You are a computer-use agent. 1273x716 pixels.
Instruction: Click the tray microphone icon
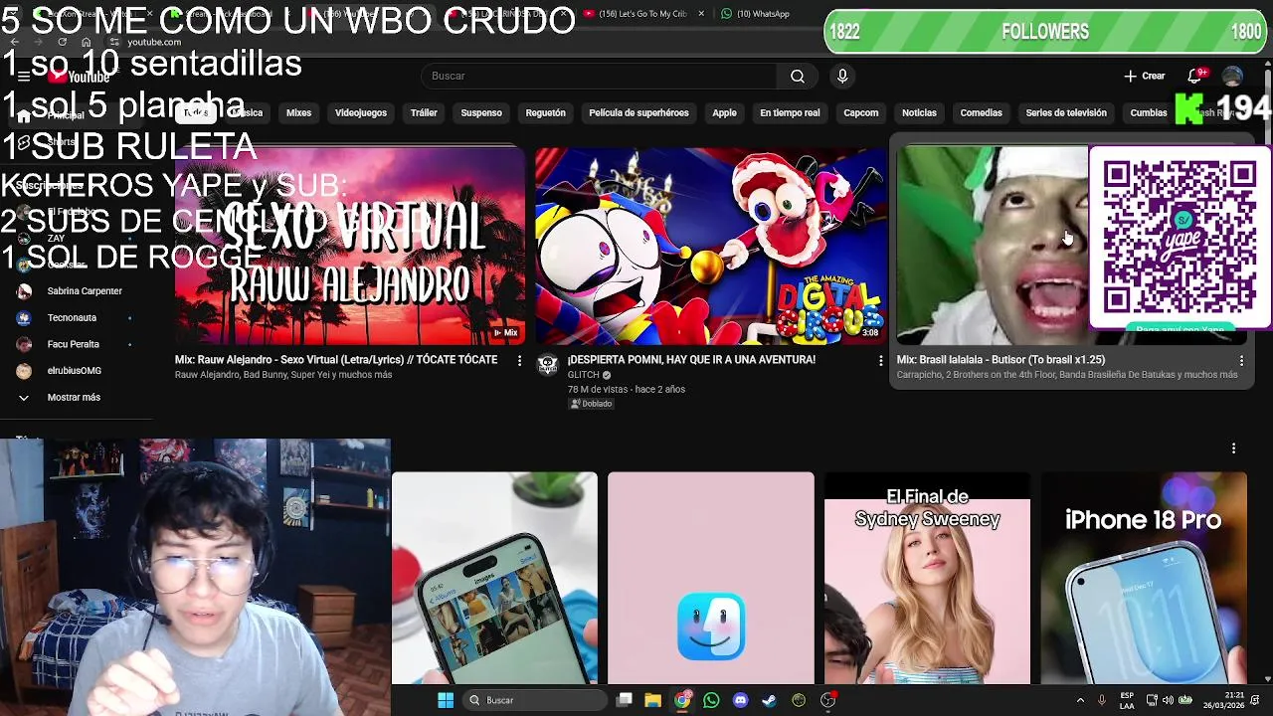pyautogui.click(x=1101, y=700)
